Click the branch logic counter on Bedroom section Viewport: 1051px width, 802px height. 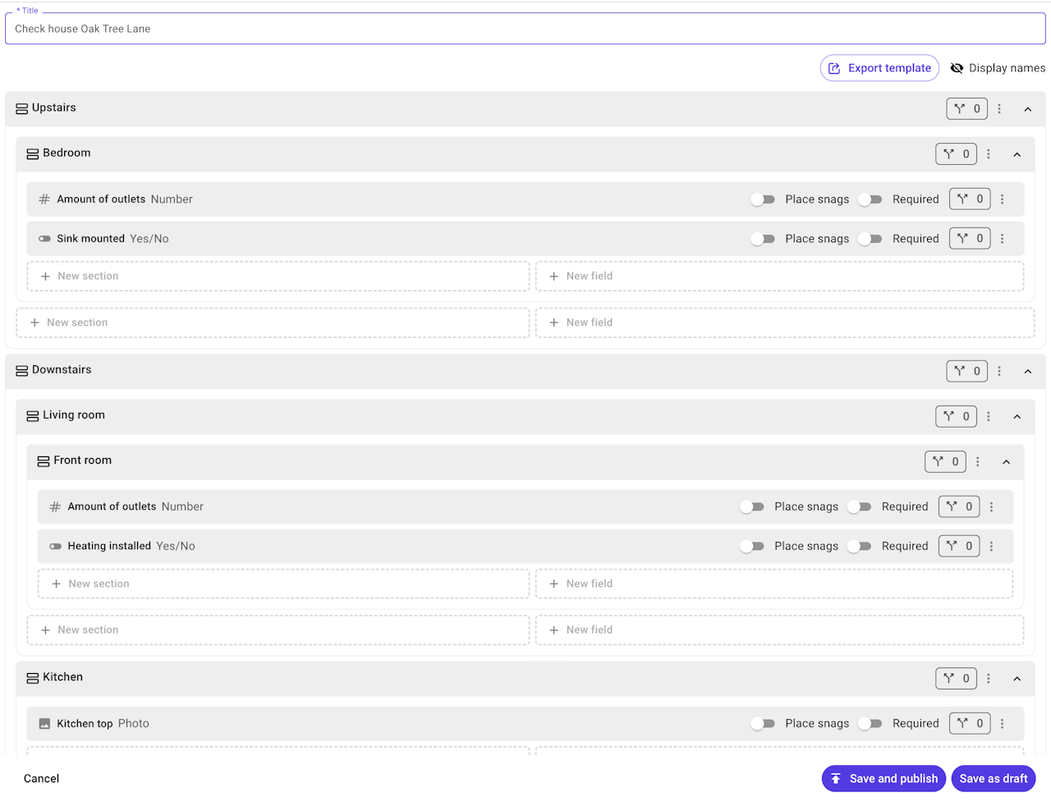[x=956, y=154]
